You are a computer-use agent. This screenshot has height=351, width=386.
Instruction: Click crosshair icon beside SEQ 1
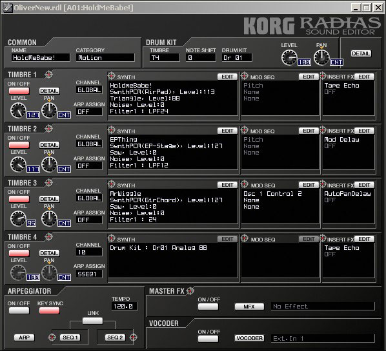pos(52,337)
